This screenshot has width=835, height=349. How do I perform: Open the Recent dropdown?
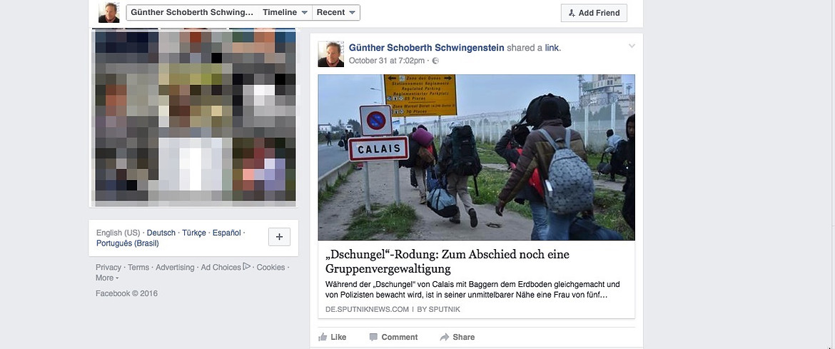click(x=336, y=12)
